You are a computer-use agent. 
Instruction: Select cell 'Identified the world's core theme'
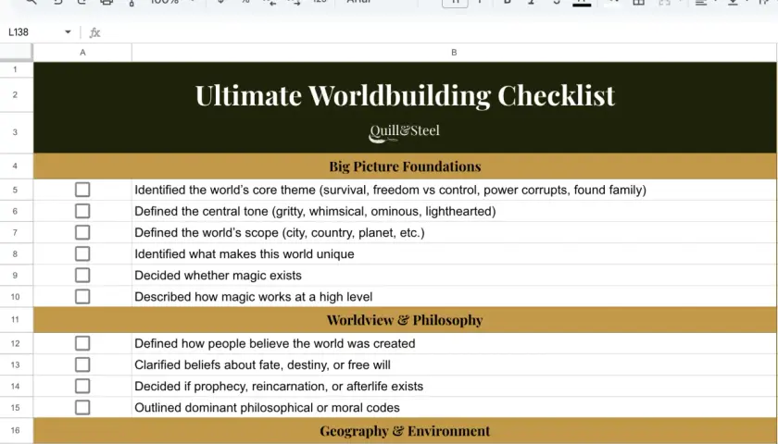[454, 190]
